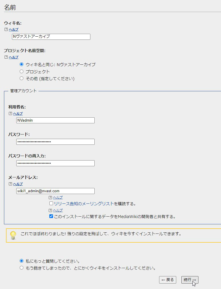Focus the パスワードの再入力 field

click(x=55, y=163)
